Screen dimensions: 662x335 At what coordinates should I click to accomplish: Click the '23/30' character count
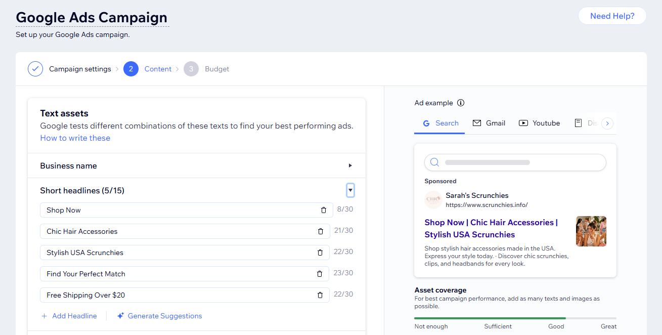[343, 273]
